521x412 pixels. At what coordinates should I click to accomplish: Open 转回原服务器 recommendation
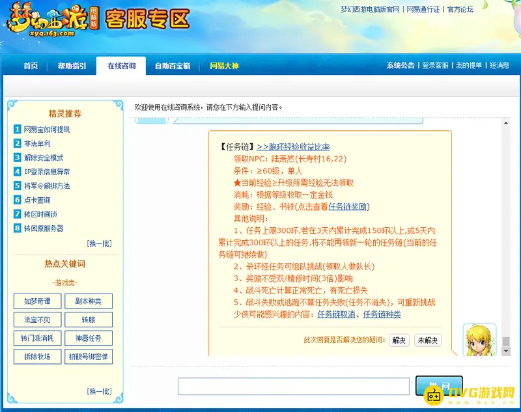pyautogui.click(x=44, y=228)
